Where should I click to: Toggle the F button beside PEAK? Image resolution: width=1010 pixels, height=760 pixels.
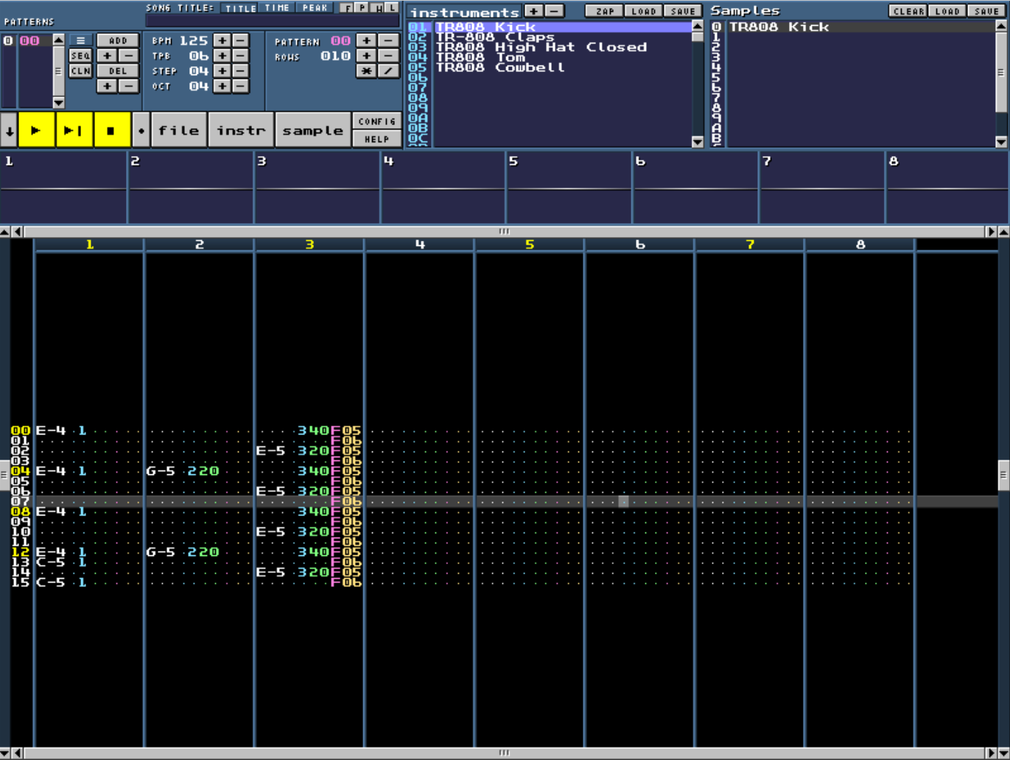click(x=346, y=8)
